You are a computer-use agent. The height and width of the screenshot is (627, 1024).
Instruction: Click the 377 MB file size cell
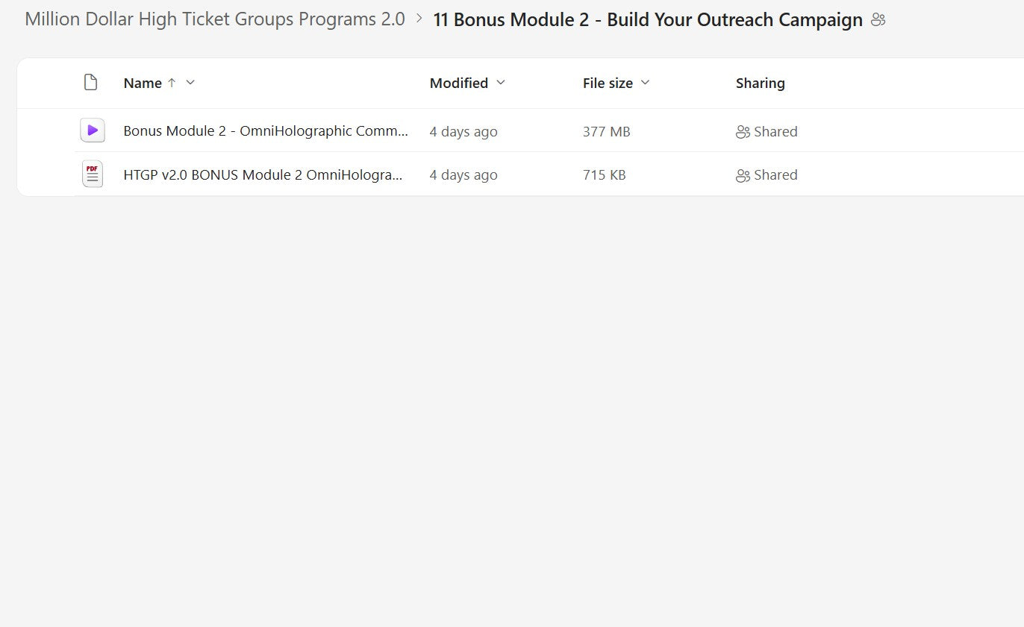click(x=606, y=132)
